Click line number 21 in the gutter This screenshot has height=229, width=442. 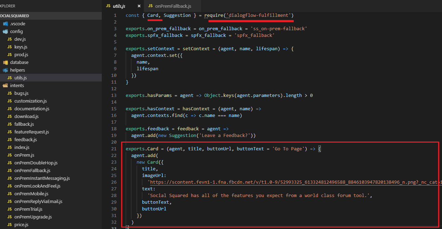(x=113, y=149)
